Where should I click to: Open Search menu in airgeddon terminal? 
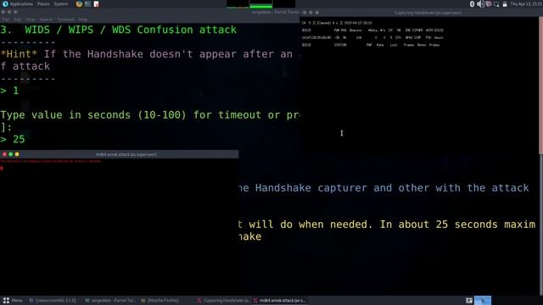point(46,19)
